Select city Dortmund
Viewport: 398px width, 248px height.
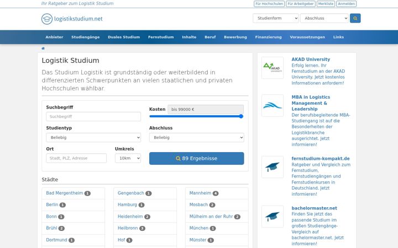[x=56, y=240]
